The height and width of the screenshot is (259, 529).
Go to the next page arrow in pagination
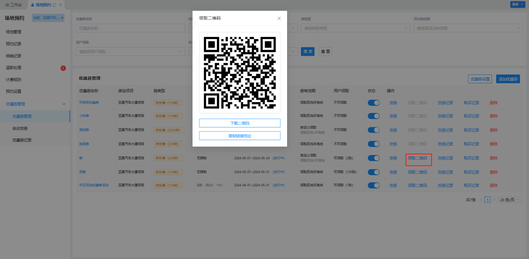[494, 200]
